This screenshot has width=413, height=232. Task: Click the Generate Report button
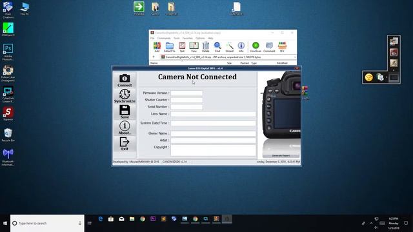click(281, 155)
